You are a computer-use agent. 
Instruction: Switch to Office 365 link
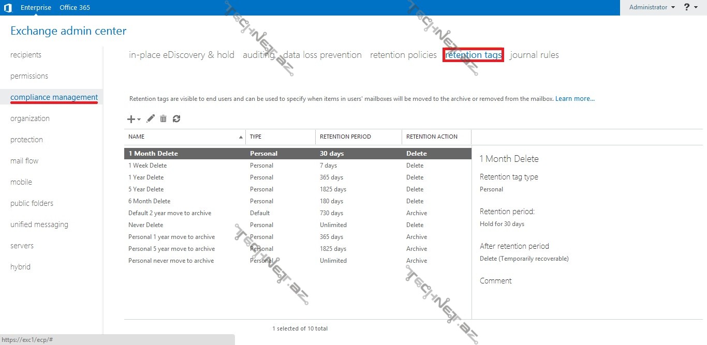coord(75,7)
